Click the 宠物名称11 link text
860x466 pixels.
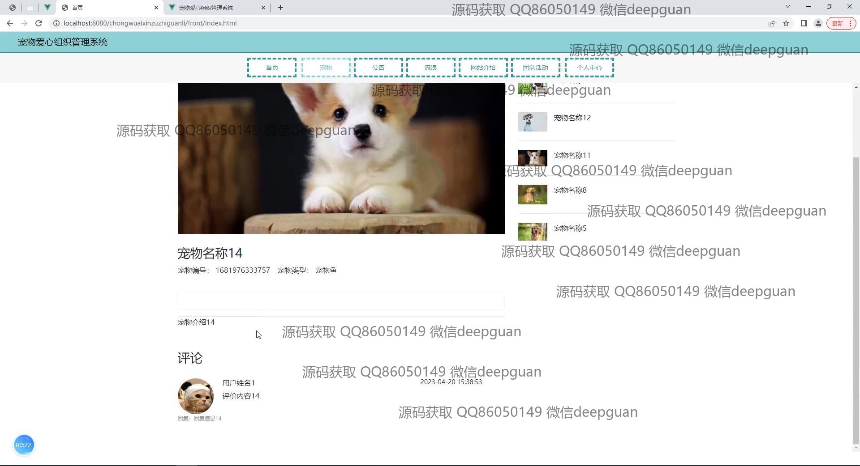coord(572,155)
